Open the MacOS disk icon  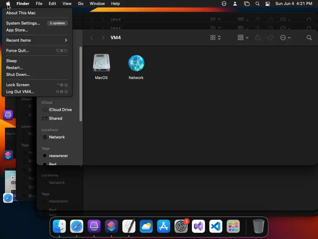tap(102, 63)
